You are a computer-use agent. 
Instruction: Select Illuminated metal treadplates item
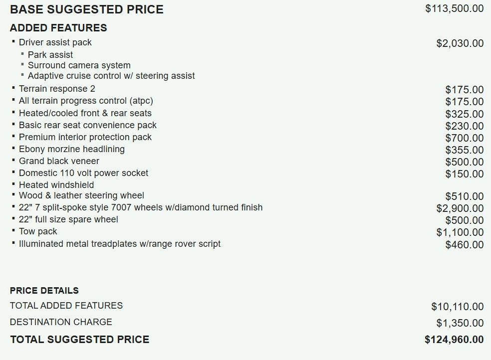tap(120, 244)
